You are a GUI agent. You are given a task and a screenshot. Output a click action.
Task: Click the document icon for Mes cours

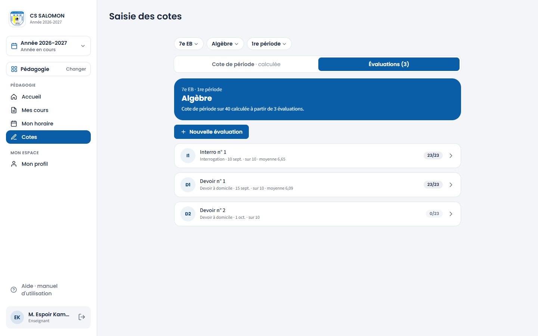[x=14, y=110]
